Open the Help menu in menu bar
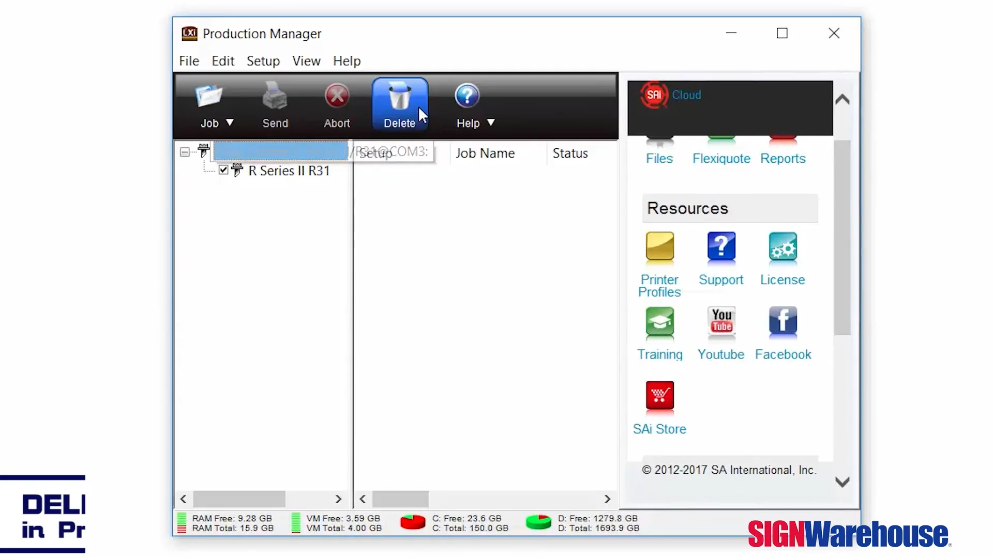993x558 pixels. click(347, 61)
